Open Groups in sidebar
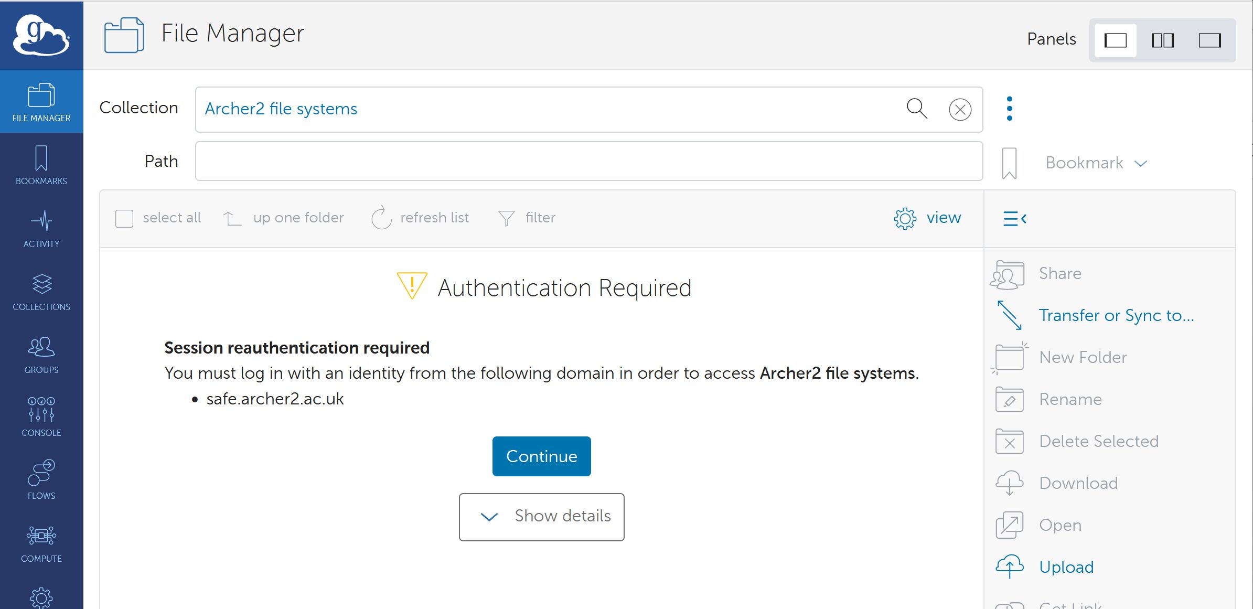The image size is (1253, 609). (41, 354)
